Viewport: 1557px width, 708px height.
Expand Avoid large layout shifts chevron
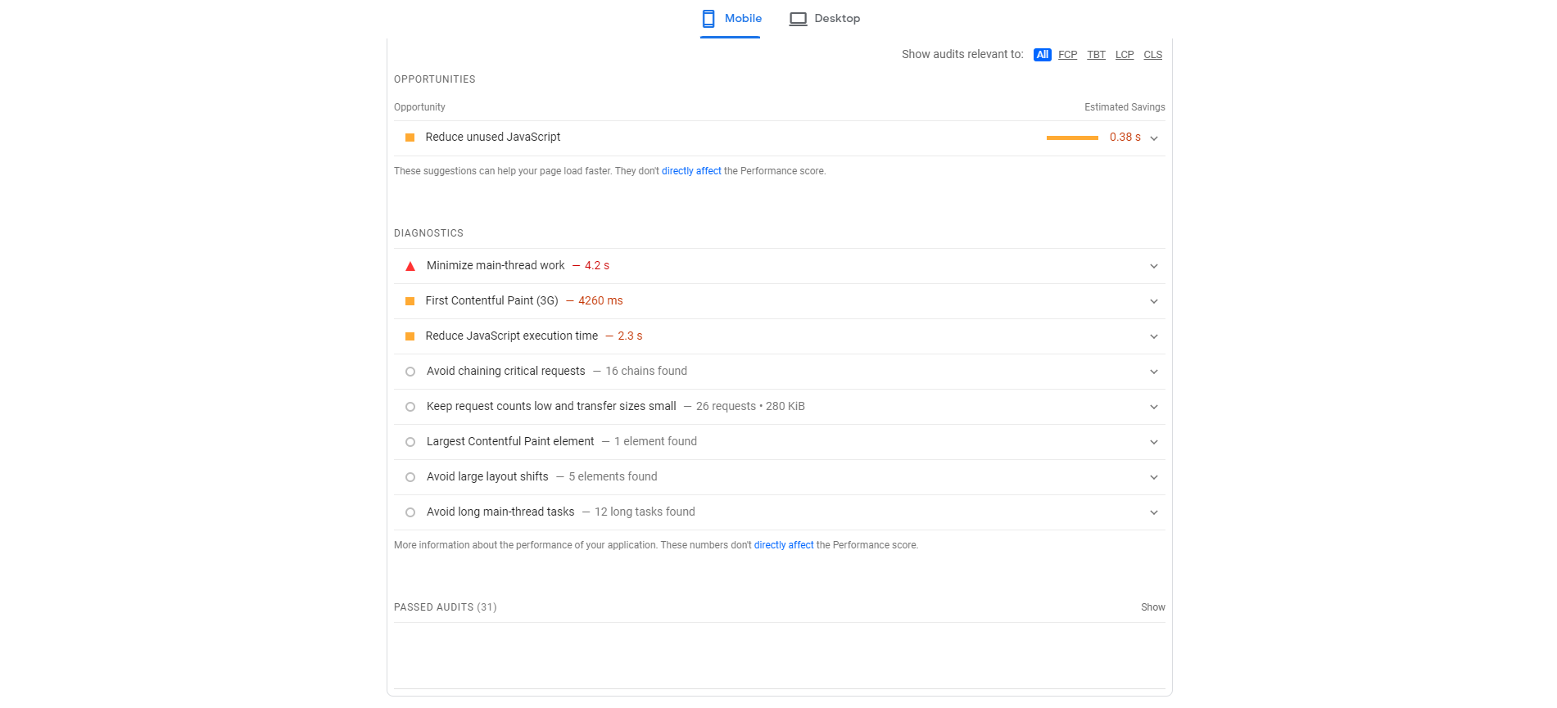[1154, 477]
